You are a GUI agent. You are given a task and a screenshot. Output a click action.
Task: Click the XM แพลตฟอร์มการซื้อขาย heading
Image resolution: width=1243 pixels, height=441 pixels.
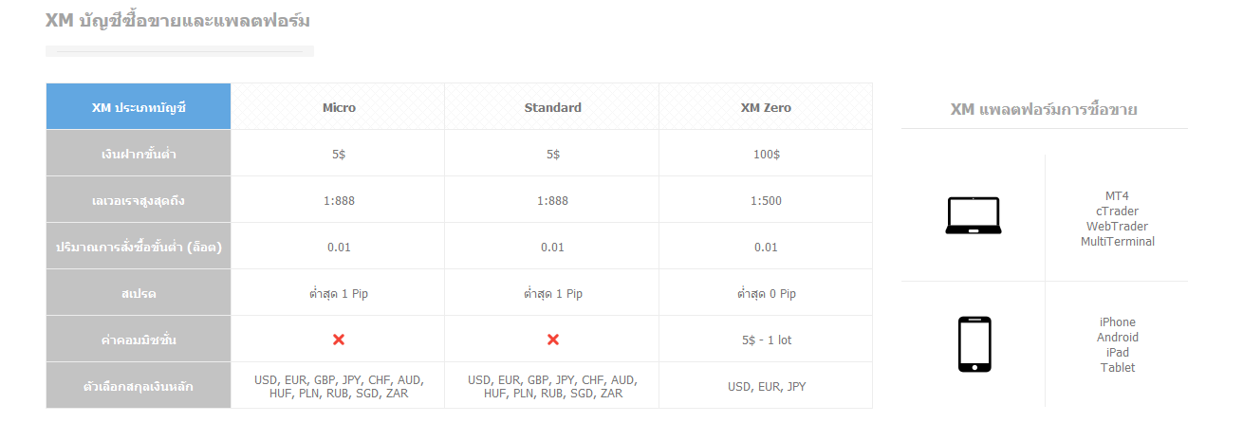click(x=1044, y=110)
